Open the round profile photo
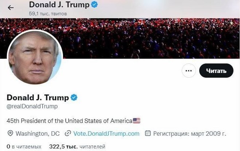Screen dimensions: 240x151 click(x=35, y=57)
